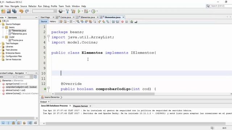
Task: Fold the import block at line 3
Action: 48,36
